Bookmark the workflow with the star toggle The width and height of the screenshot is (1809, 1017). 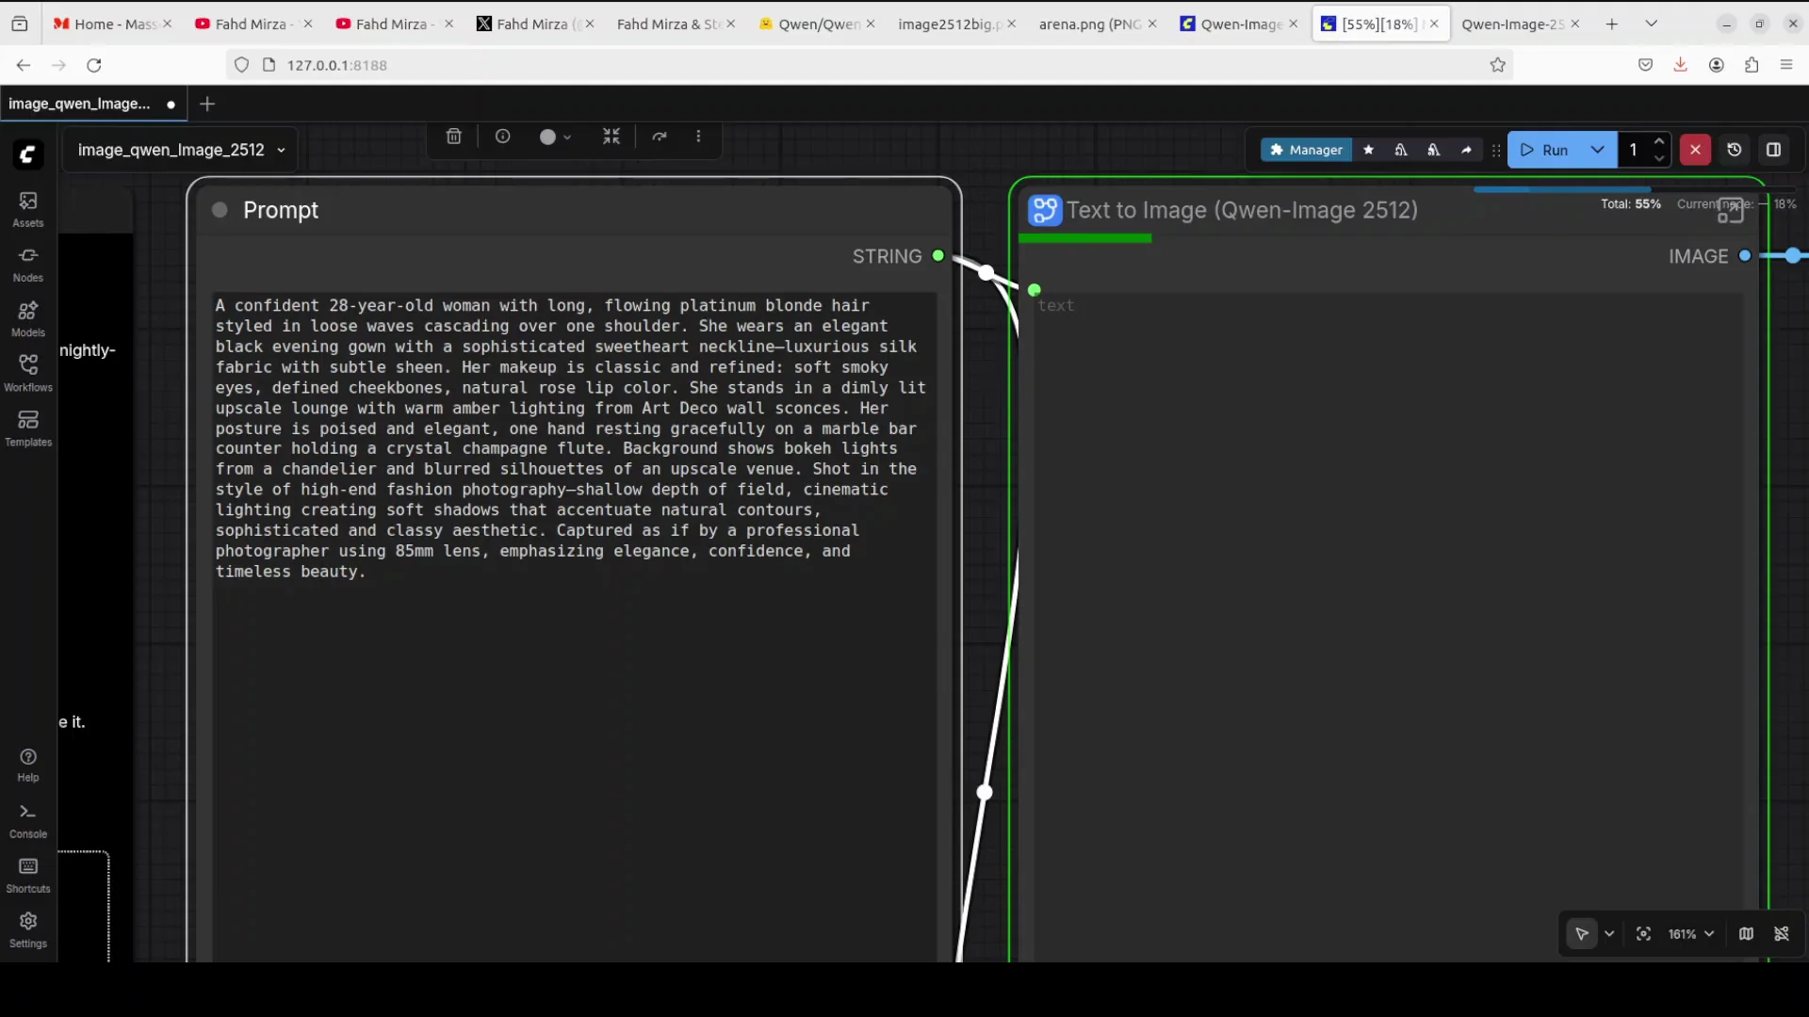(x=1369, y=150)
